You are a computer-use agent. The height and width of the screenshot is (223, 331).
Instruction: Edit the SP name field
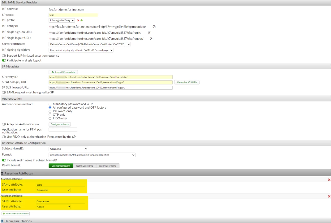tap(73, 15)
